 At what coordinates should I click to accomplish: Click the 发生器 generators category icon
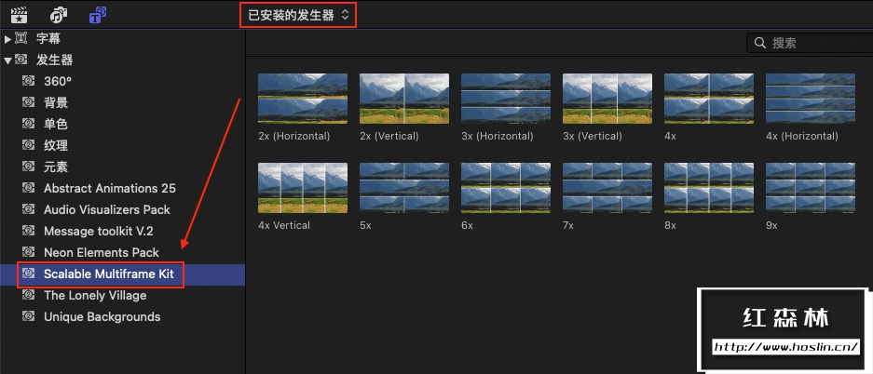(21, 60)
